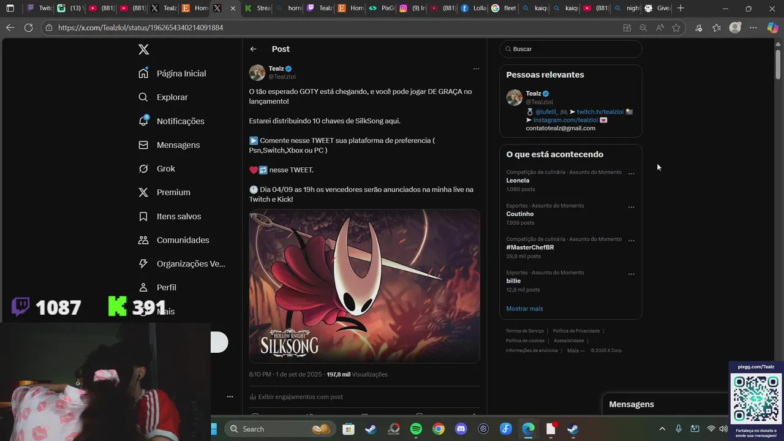
Task: Start Read Aloud from address bar
Action: pos(660,28)
